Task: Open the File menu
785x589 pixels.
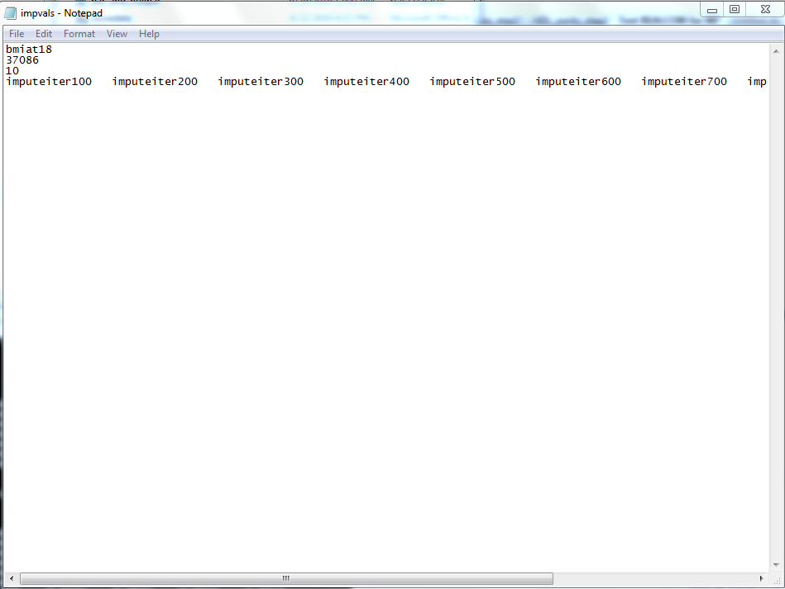Action: click(x=17, y=34)
